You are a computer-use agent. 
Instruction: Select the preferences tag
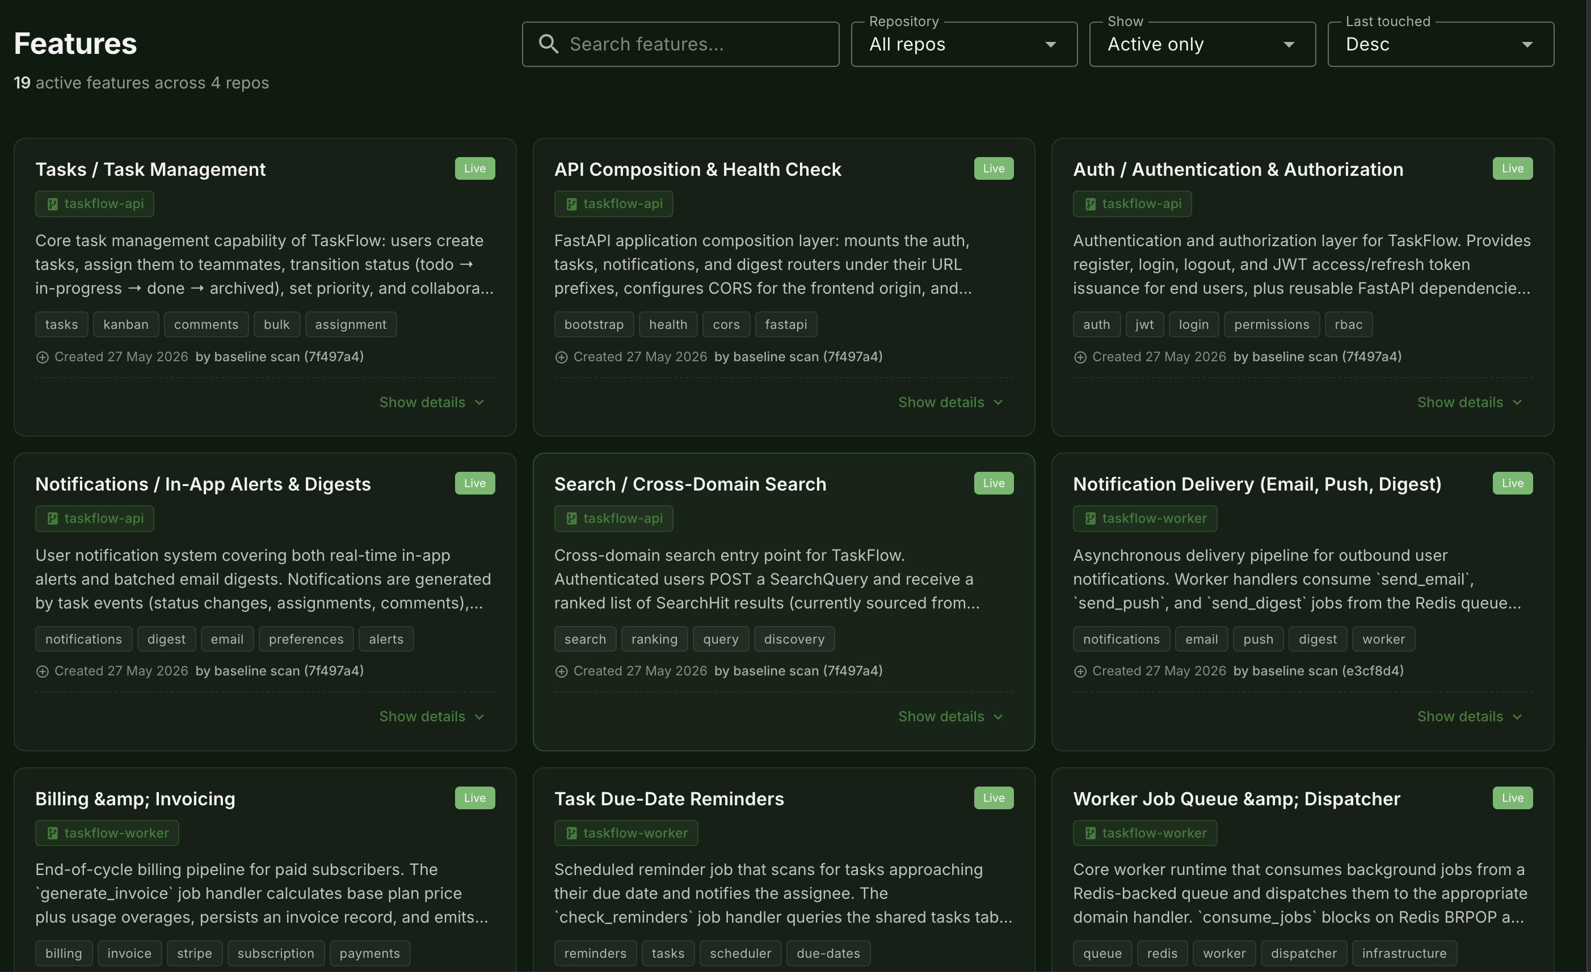pyautogui.click(x=306, y=639)
